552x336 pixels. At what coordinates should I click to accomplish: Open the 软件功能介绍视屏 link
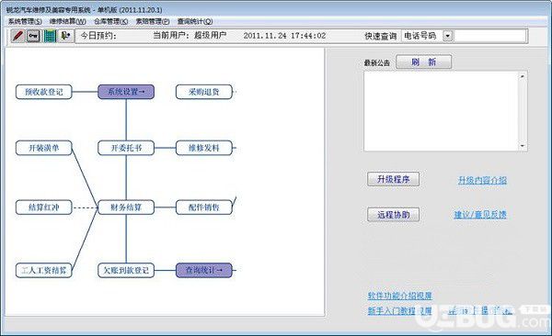(400, 296)
